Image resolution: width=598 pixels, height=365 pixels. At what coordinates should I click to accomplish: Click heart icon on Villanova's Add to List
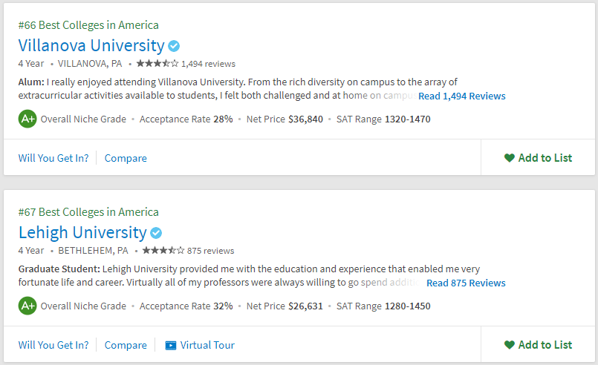[510, 158]
